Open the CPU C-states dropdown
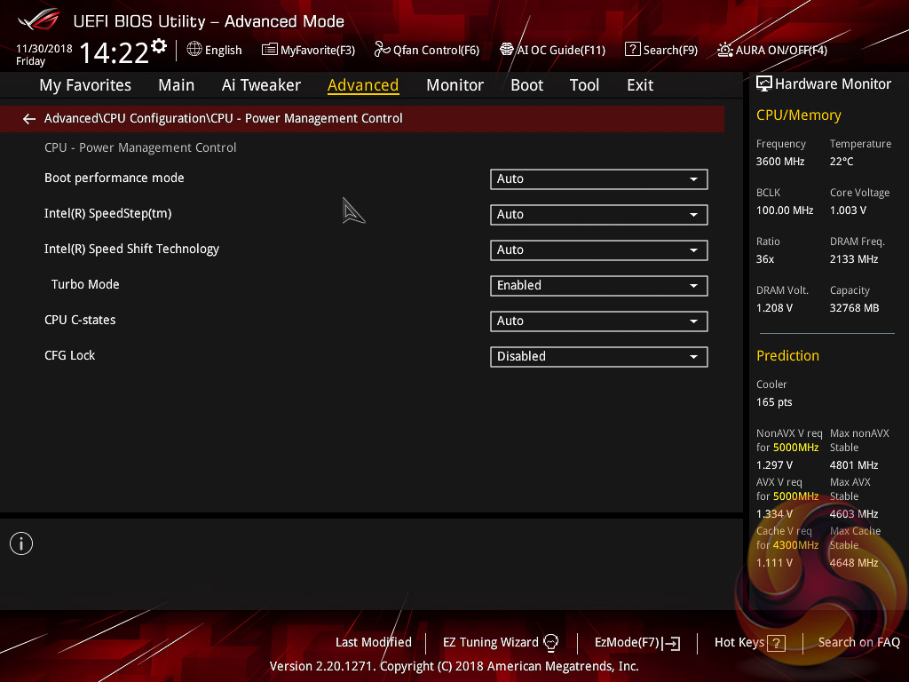The width and height of the screenshot is (909, 682). [598, 321]
